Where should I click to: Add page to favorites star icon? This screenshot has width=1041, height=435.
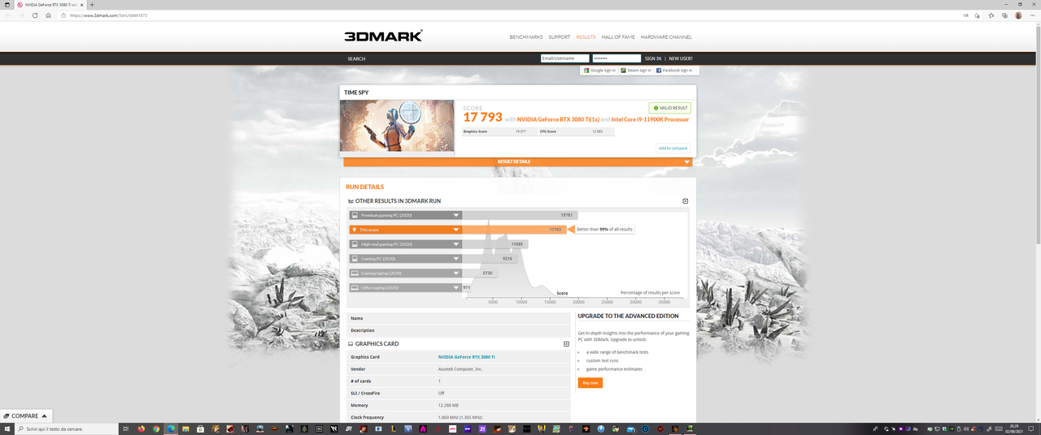(x=978, y=15)
